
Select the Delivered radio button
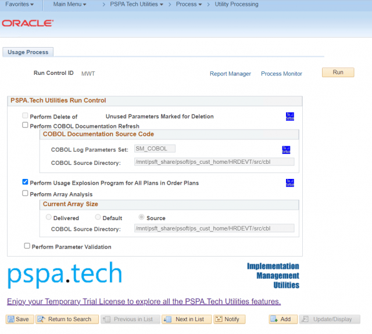point(49,217)
